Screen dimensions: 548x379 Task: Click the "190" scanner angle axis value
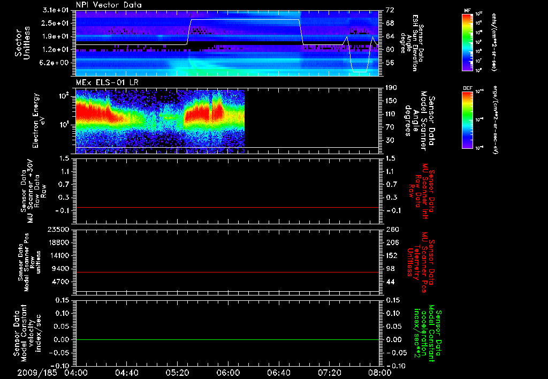(391, 88)
